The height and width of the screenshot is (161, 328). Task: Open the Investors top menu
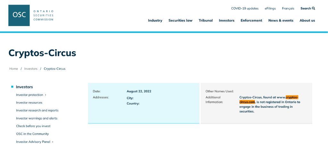(x=226, y=20)
